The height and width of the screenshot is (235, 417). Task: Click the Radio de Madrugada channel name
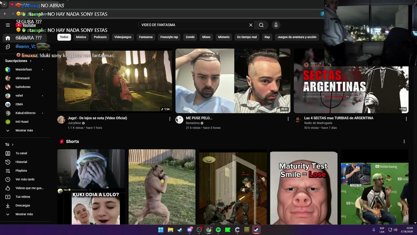(x=318, y=123)
